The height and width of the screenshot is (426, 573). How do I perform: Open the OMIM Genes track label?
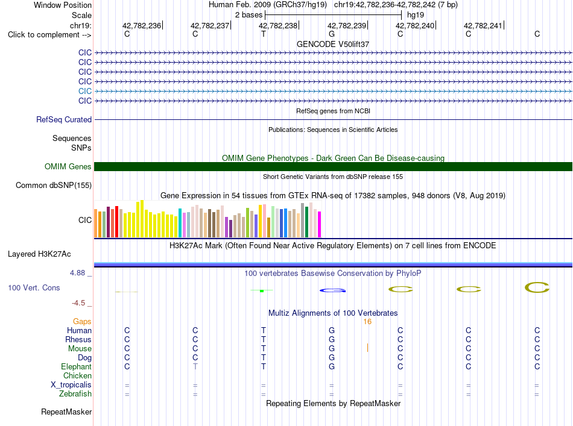click(x=68, y=166)
